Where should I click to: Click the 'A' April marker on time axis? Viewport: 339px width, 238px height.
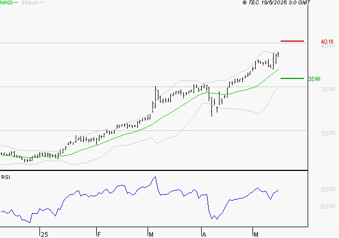[x=204, y=234]
